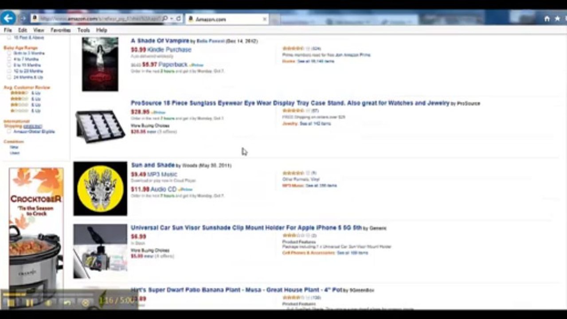Open the Sun and Shade album artwork
The height and width of the screenshot is (319, 567).
click(100, 189)
